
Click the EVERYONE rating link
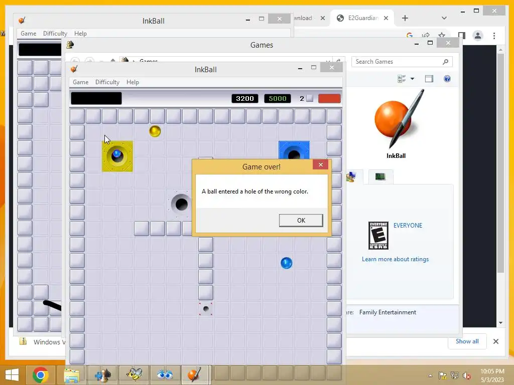pyautogui.click(x=408, y=225)
